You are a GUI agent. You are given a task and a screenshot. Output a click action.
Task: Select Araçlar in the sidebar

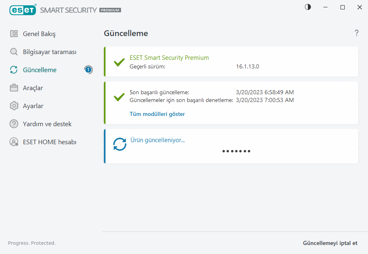[x=33, y=88]
